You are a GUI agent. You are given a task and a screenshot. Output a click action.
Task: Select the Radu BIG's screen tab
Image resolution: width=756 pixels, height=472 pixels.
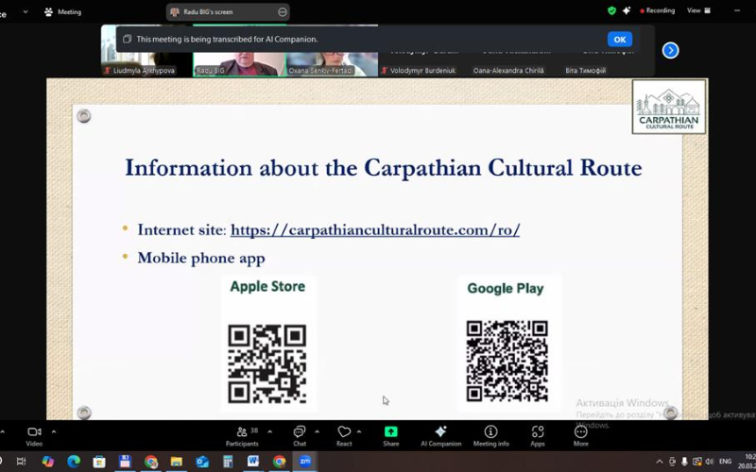(228, 12)
